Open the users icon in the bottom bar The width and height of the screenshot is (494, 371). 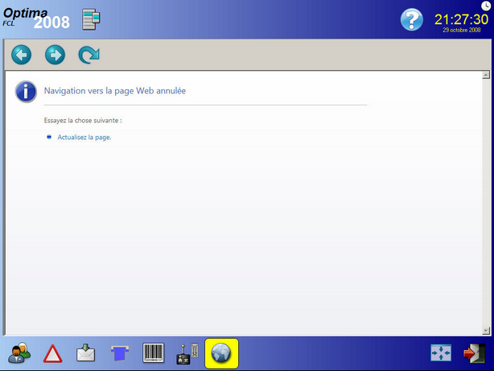coord(19,353)
